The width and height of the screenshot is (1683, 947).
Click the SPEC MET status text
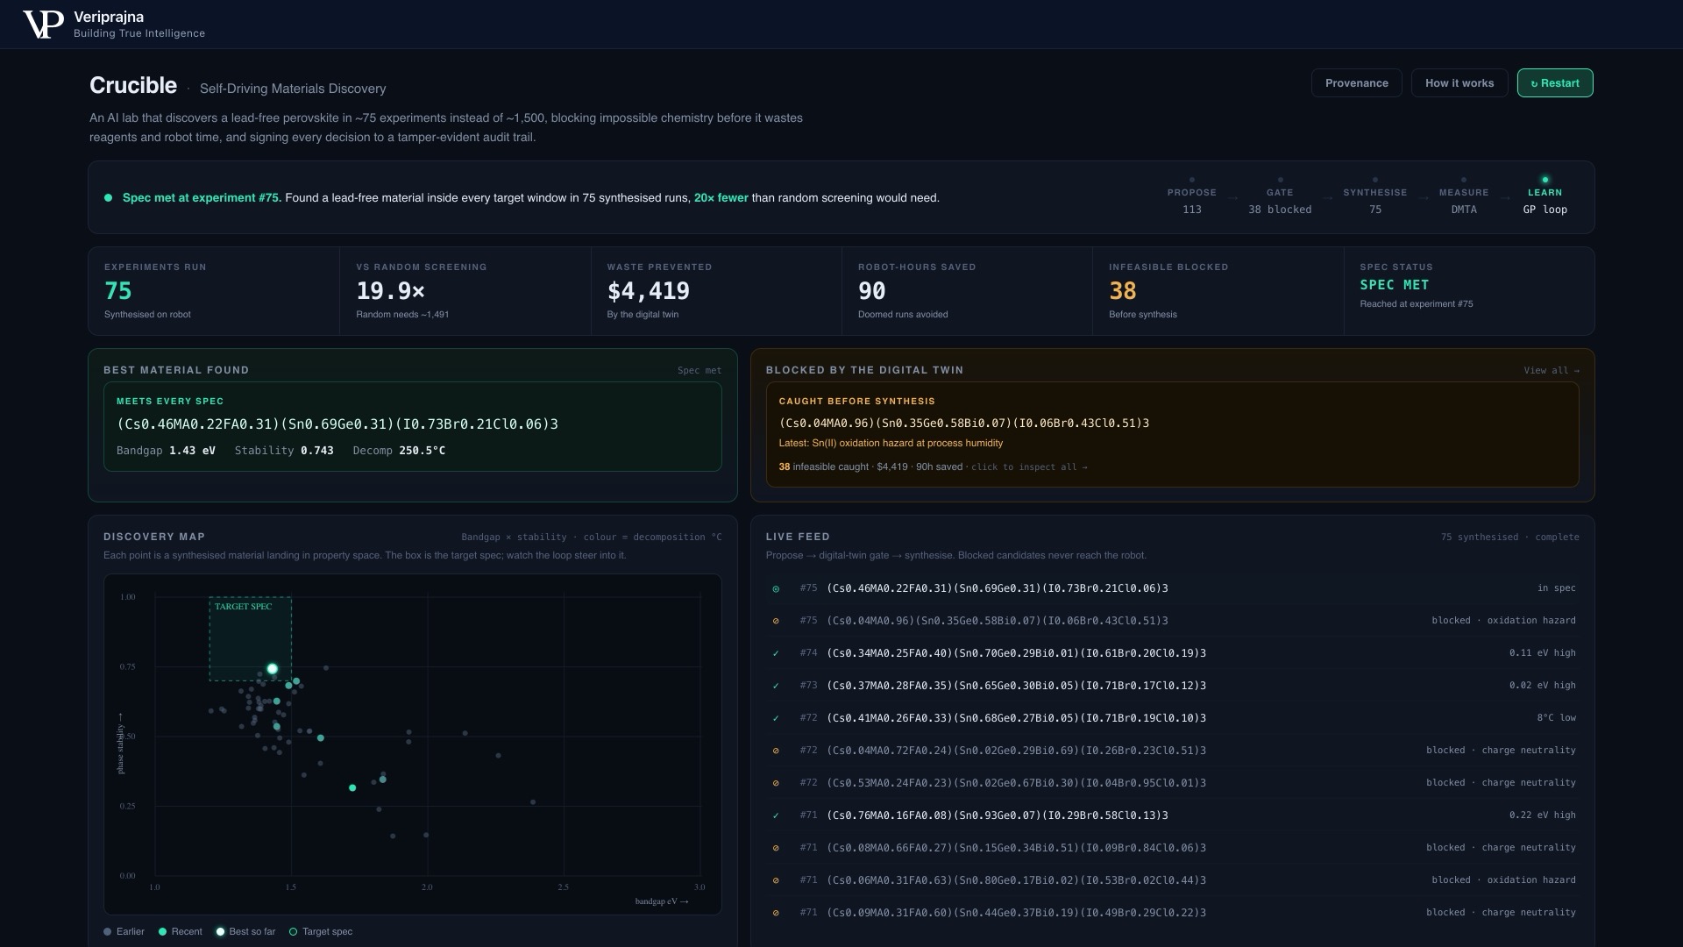[1395, 285]
